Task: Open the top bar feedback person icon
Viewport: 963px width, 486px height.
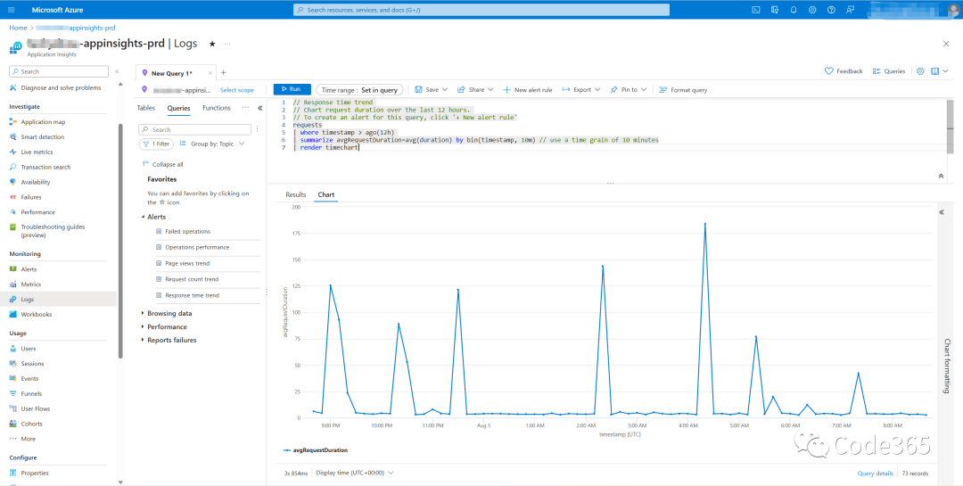Action: click(x=850, y=10)
